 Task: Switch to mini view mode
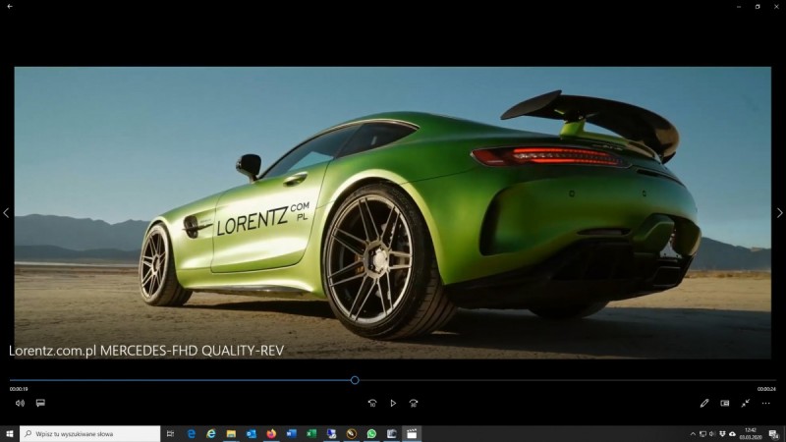(725, 403)
